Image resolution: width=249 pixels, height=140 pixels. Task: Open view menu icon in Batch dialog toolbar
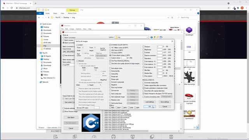click(x=161, y=37)
